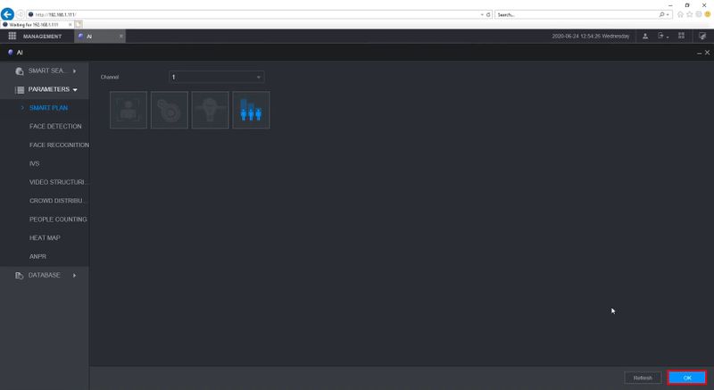The image size is (714, 390).
Task: Open the logout dropdown icon
Action: (663, 36)
